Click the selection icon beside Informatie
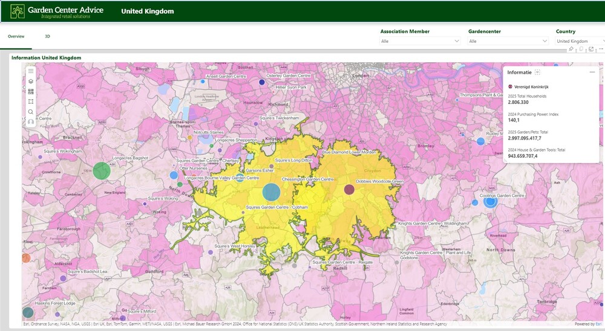605x331 pixels. (537, 72)
